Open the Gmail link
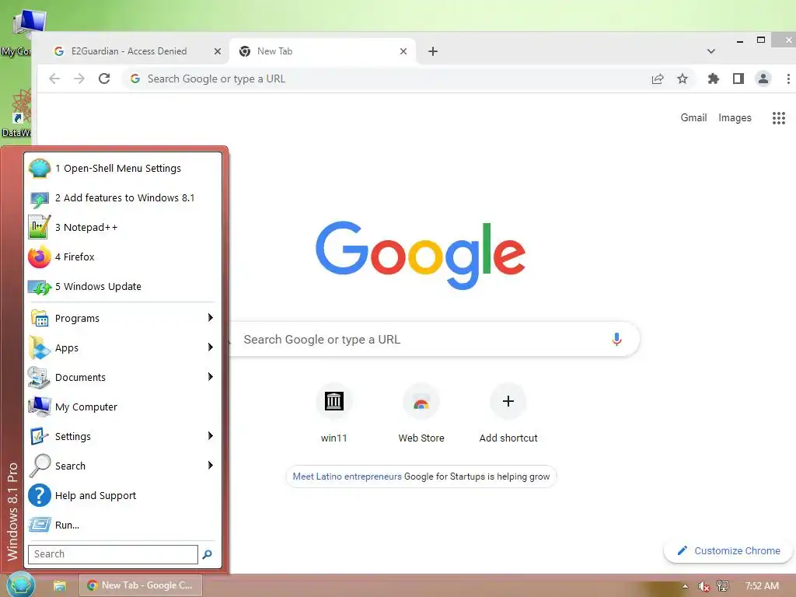The width and height of the screenshot is (796, 597). 693,118
